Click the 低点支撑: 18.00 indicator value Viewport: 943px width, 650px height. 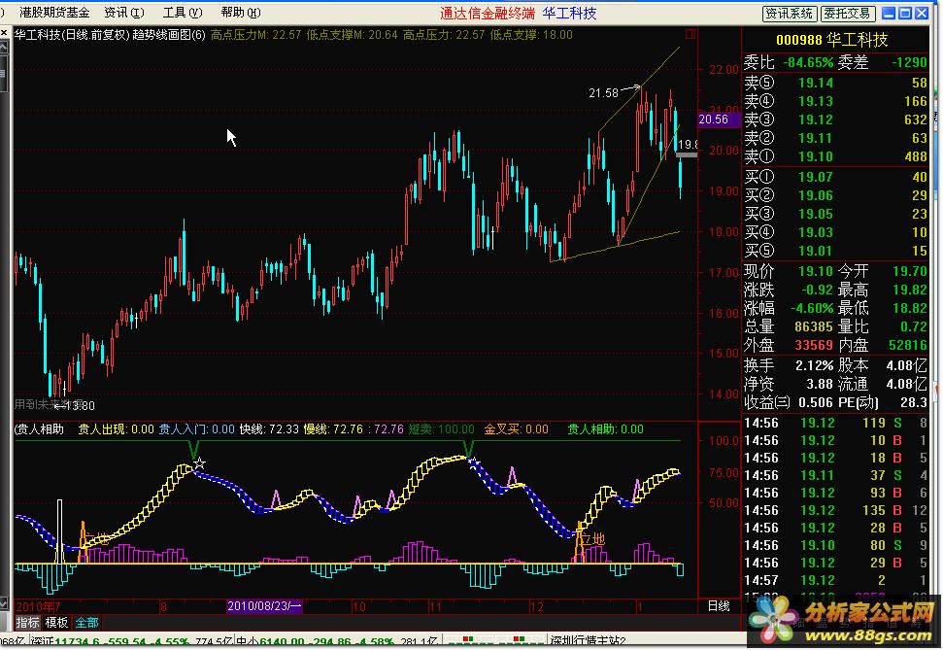click(531, 35)
